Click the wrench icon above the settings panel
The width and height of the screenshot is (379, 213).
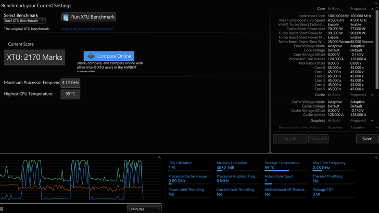click(375, 4)
